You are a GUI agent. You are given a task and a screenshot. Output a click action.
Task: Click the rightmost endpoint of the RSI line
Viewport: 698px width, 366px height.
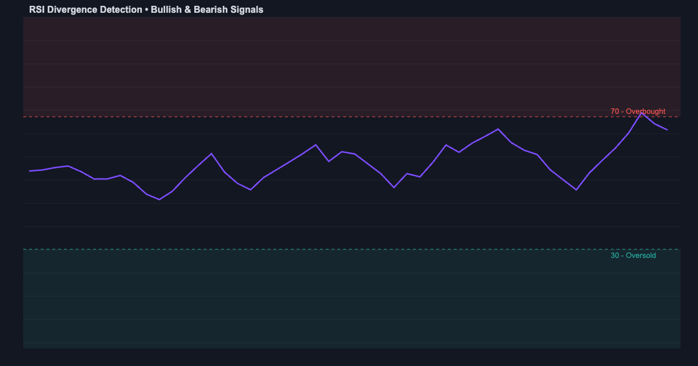coord(668,130)
